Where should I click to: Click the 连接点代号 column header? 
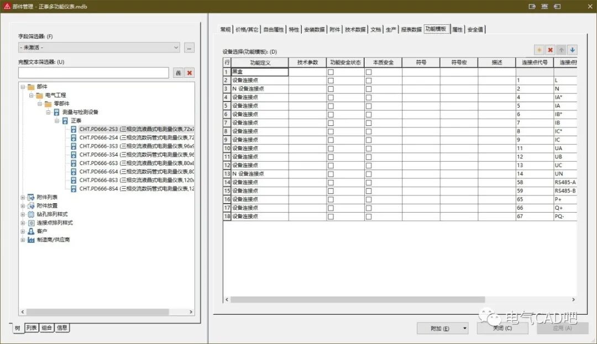point(535,62)
